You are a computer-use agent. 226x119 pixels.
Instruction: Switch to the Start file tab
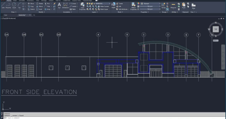point(6,15)
